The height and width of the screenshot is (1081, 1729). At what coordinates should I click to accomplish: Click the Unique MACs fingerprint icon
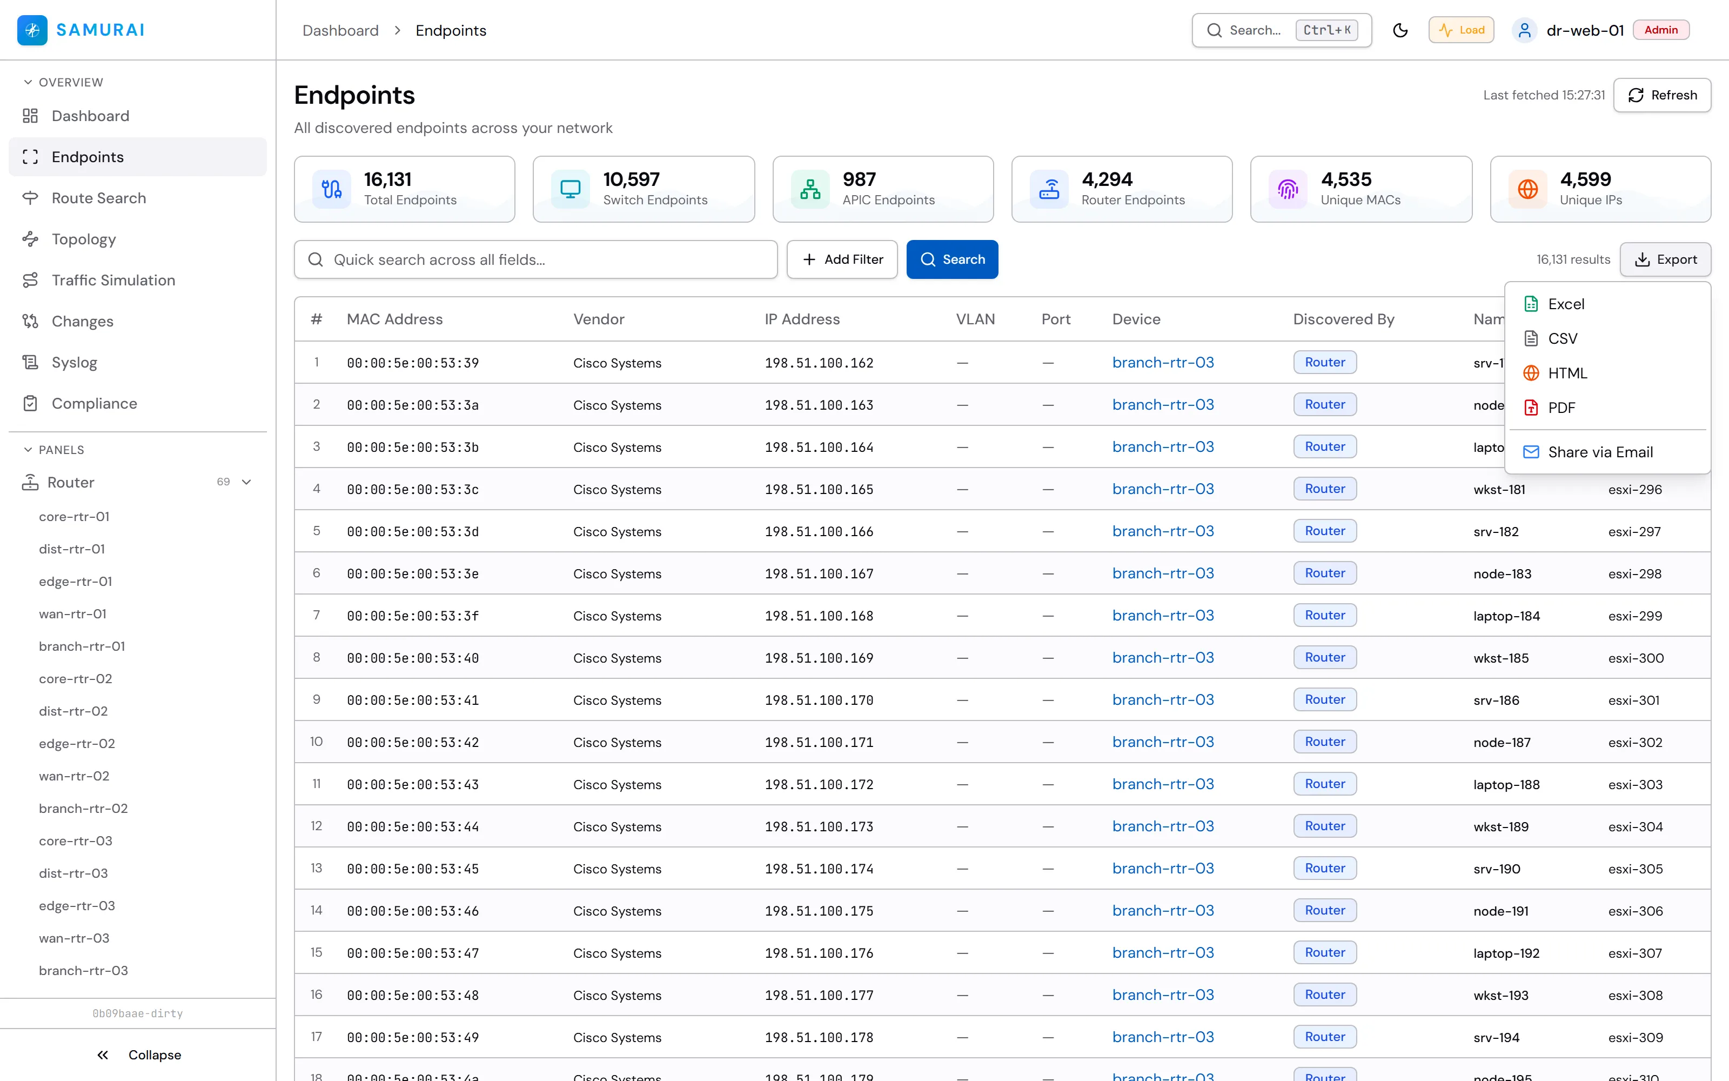point(1288,190)
